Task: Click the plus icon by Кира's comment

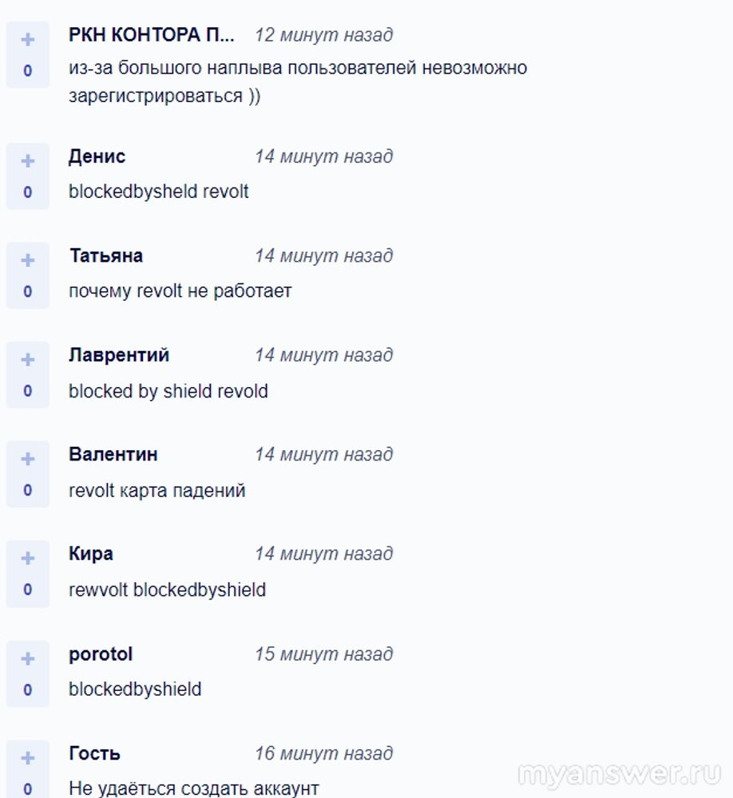Action: click(x=28, y=559)
